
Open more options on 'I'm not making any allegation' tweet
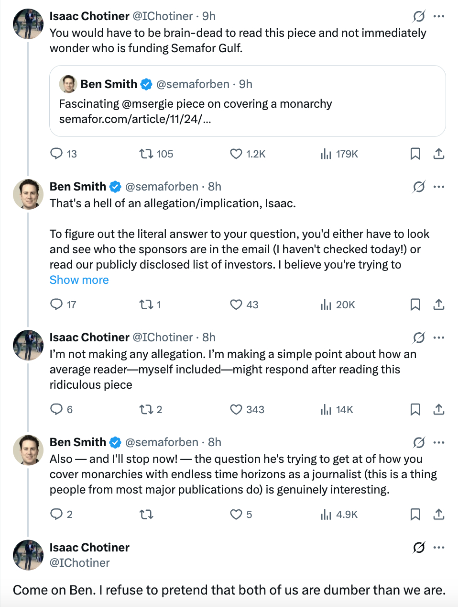click(439, 337)
